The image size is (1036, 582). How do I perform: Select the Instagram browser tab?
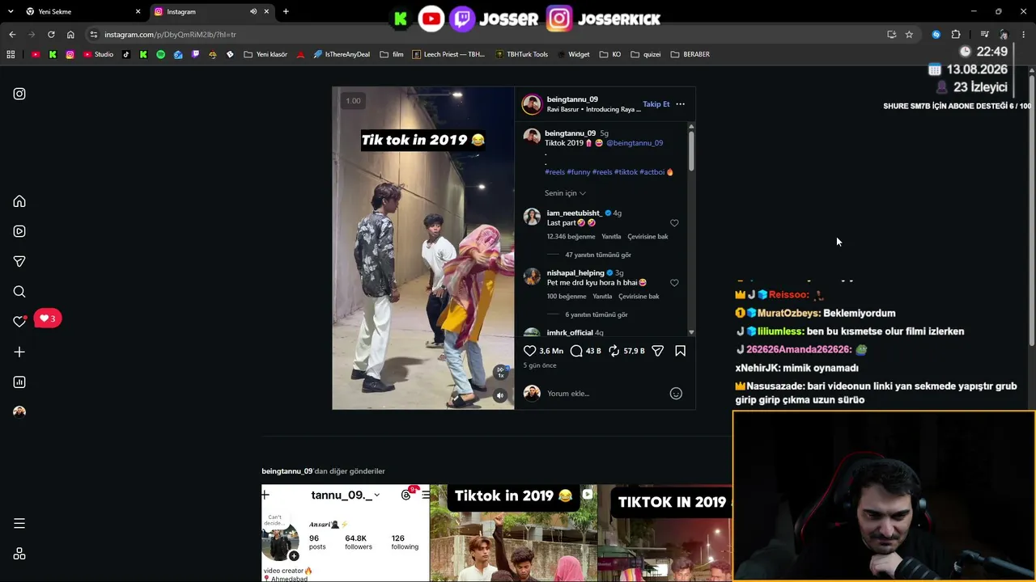coord(210,11)
